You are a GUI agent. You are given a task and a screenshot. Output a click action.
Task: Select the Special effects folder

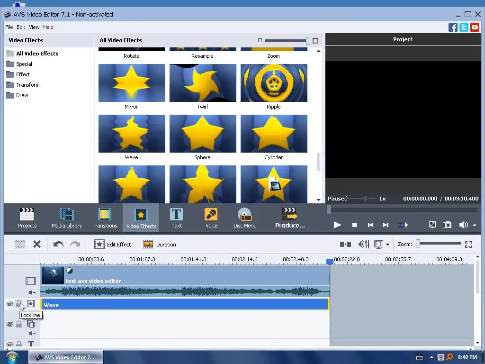[19, 64]
